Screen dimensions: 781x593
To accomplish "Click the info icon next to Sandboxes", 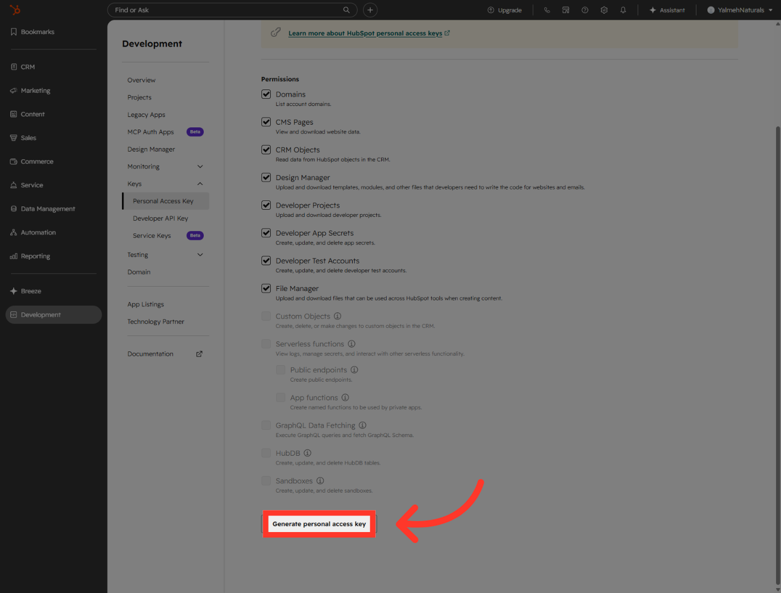I will [320, 481].
